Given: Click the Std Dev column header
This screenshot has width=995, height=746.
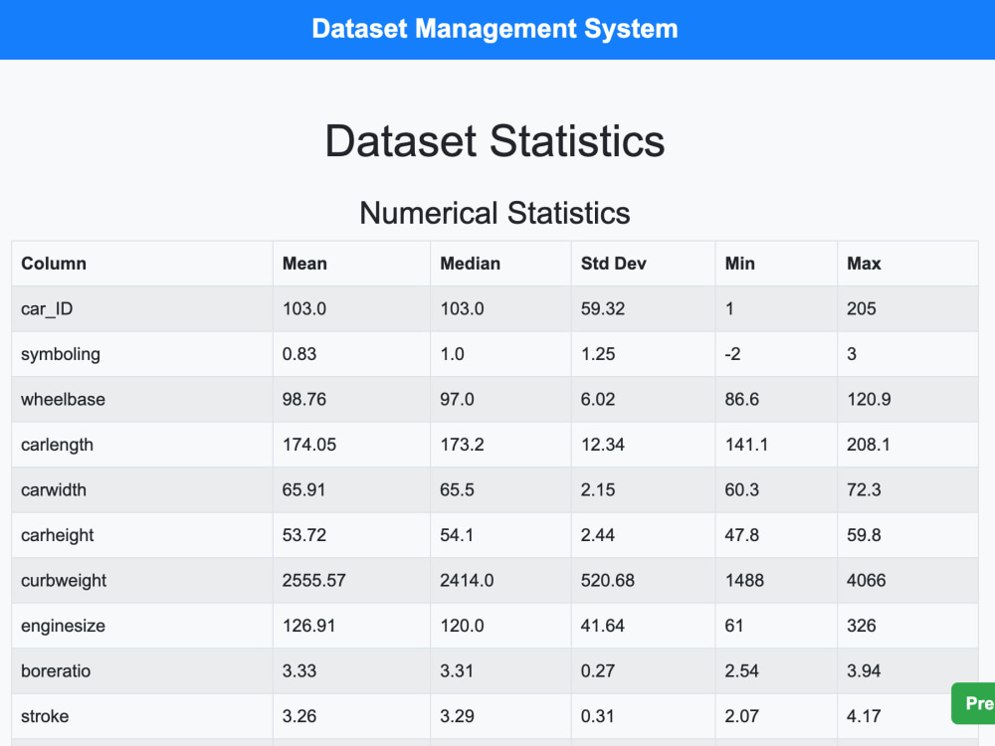Looking at the screenshot, I should pyautogui.click(x=614, y=264).
